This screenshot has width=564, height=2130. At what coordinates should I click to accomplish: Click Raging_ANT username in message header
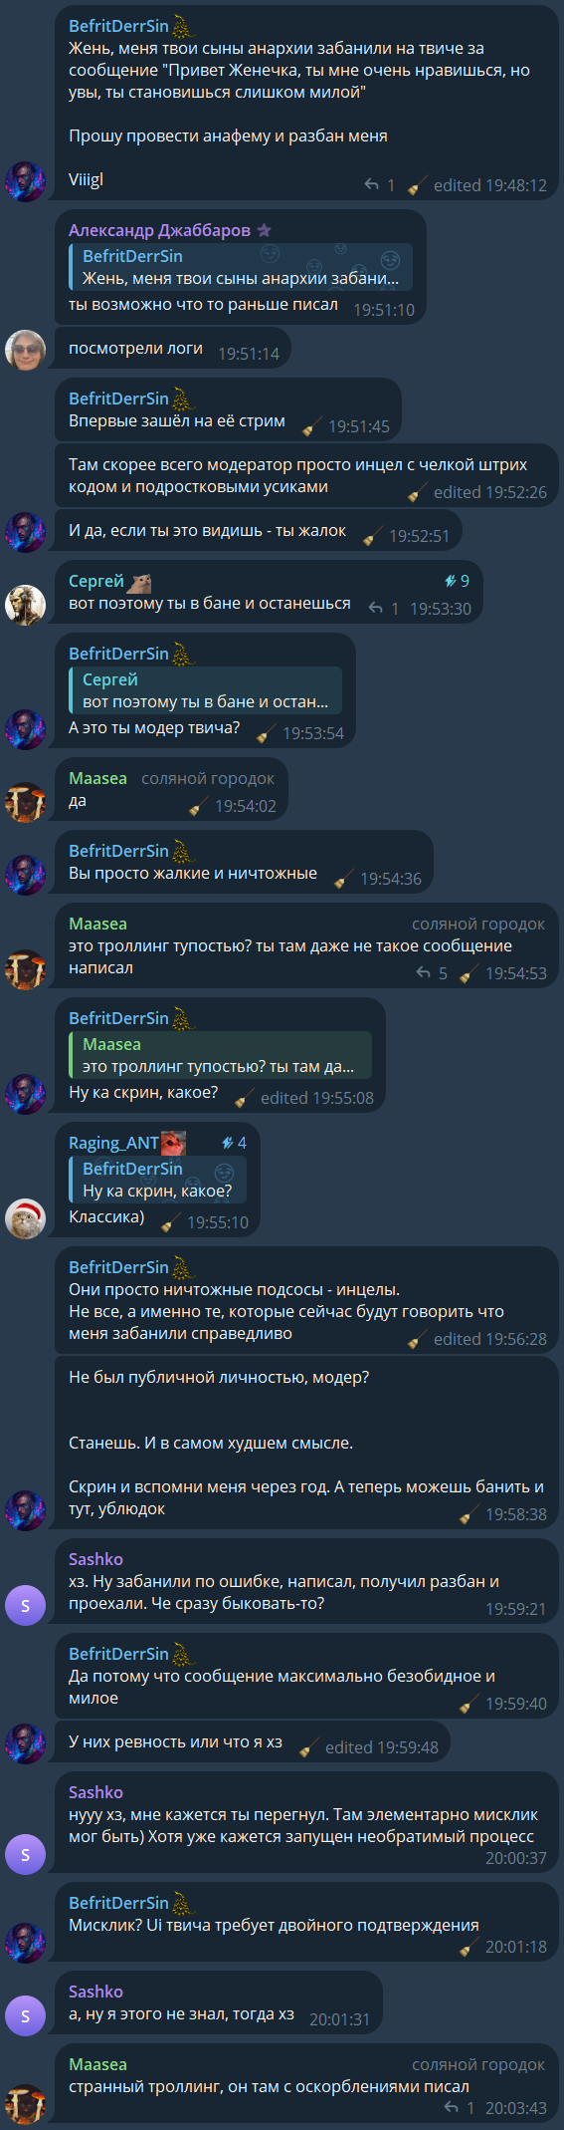click(x=113, y=1143)
